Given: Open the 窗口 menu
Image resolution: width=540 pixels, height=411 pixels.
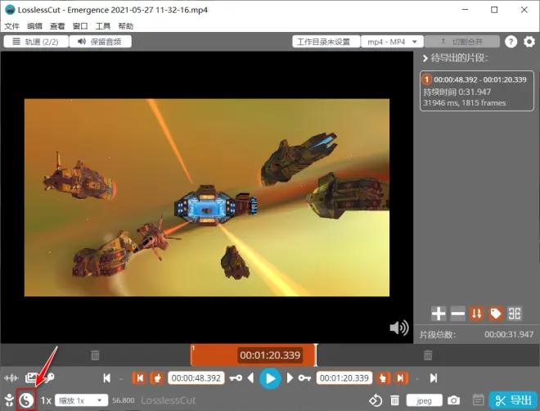Looking at the screenshot, I should pyautogui.click(x=80, y=26).
